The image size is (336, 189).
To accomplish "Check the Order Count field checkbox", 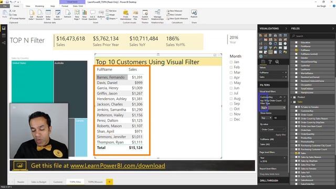I will (x=296, y=114).
